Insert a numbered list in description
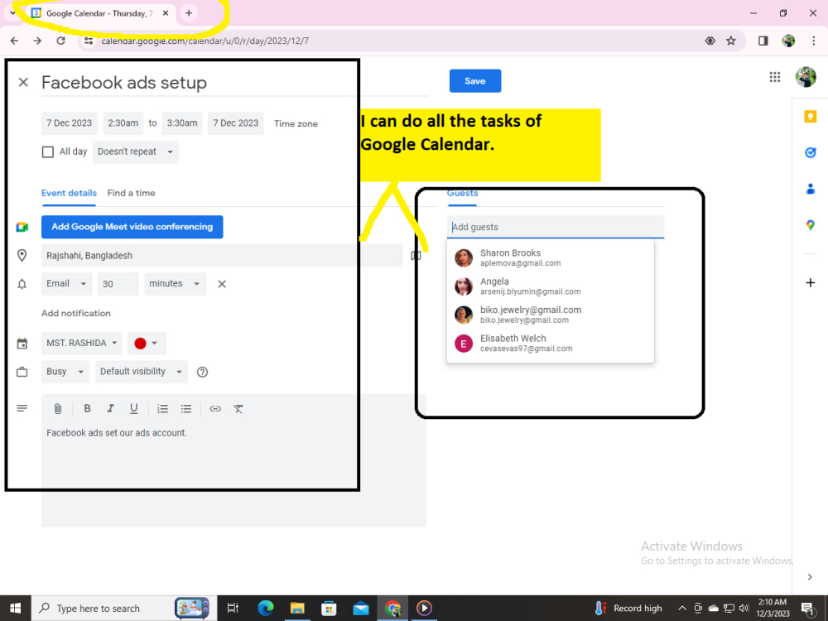This screenshot has width=828, height=621. [162, 409]
